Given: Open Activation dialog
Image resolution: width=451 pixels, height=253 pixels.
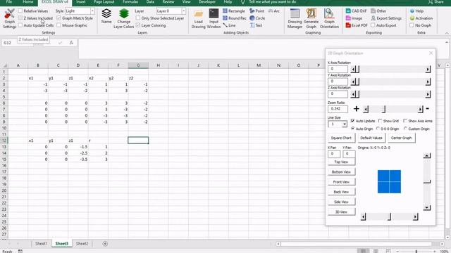Looking at the screenshot, I should pos(421,18).
